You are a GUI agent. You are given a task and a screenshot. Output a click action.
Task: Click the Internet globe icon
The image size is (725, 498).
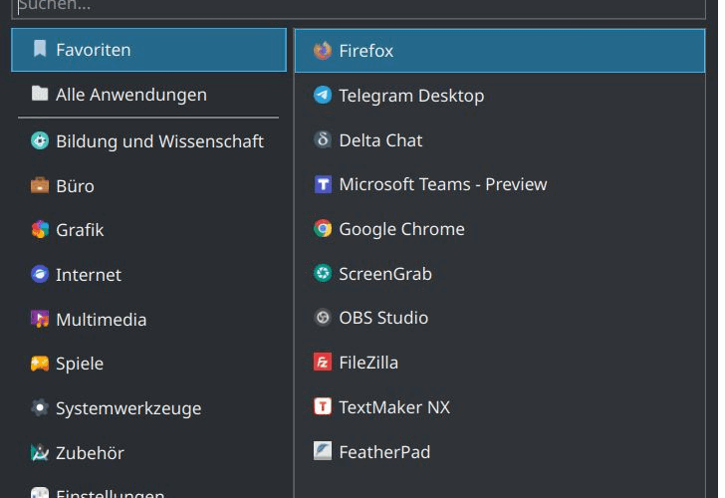[x=40, y=274]
